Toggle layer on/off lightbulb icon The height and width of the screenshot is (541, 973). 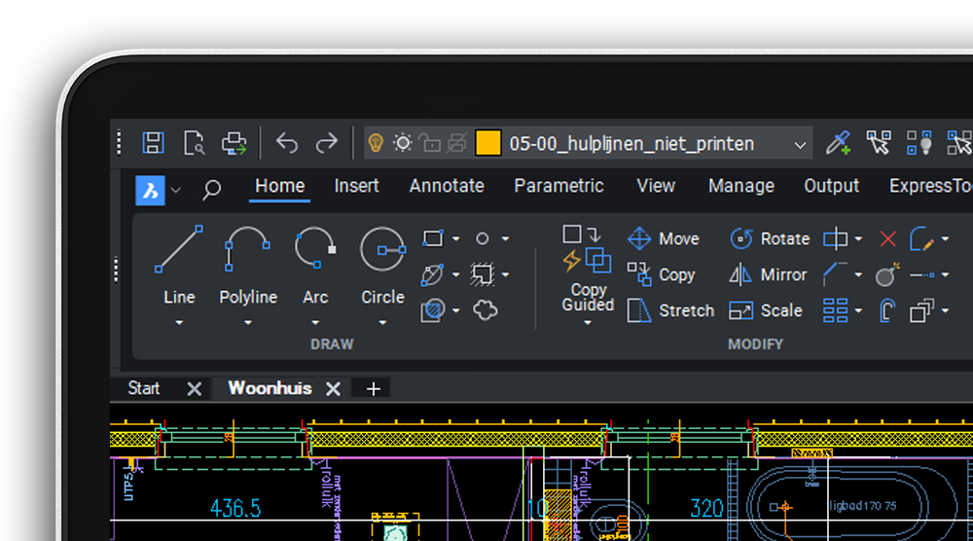[376, 144]
